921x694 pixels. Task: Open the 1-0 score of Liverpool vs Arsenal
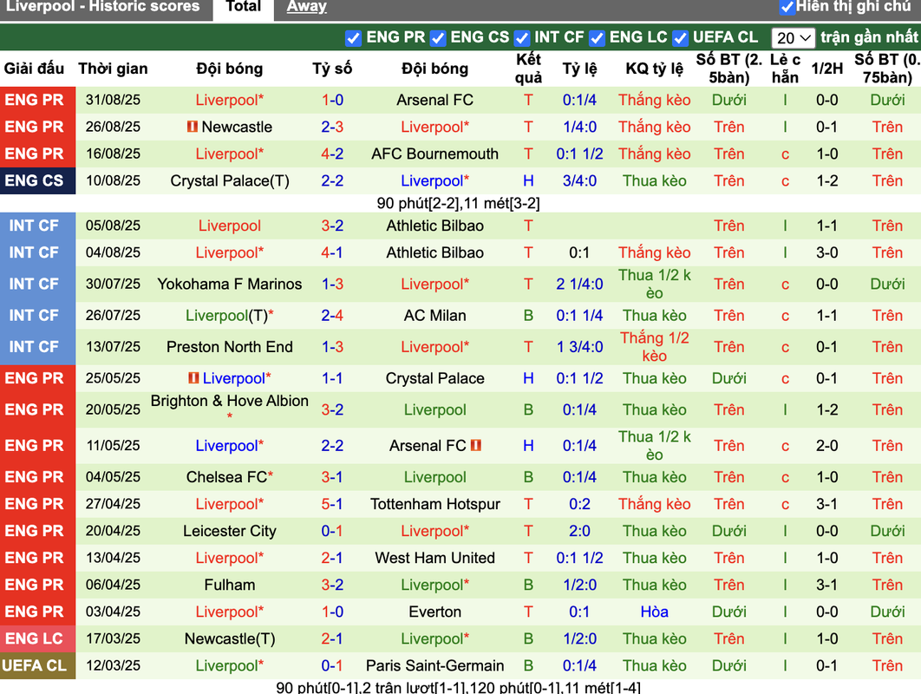(x=332, y=100)
